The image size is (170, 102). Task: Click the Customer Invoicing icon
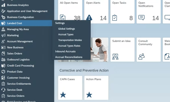tap(3, 78)
